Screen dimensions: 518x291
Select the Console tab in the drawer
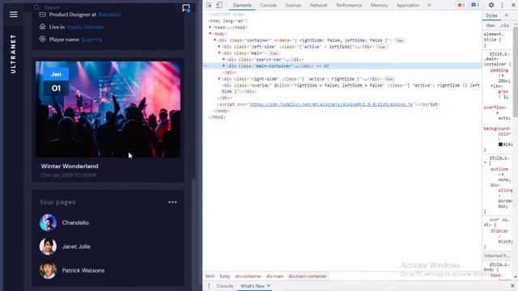pos(225,285)
